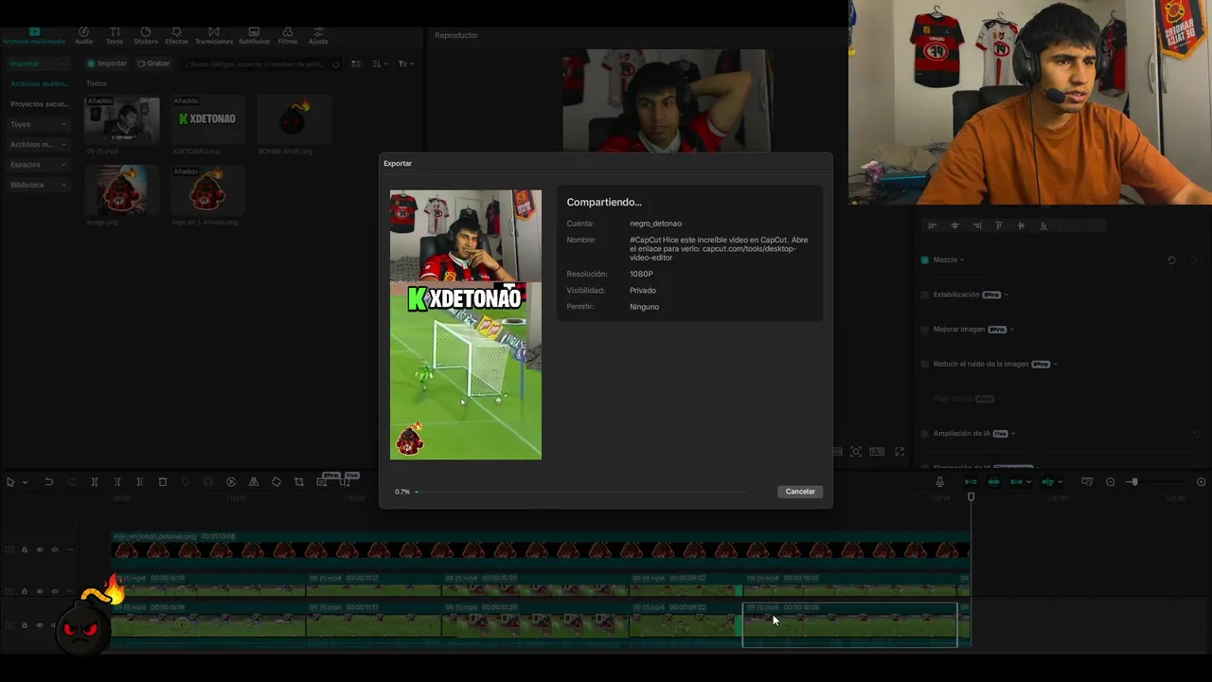
Task: Click the split clip icon
Action: 95,482
